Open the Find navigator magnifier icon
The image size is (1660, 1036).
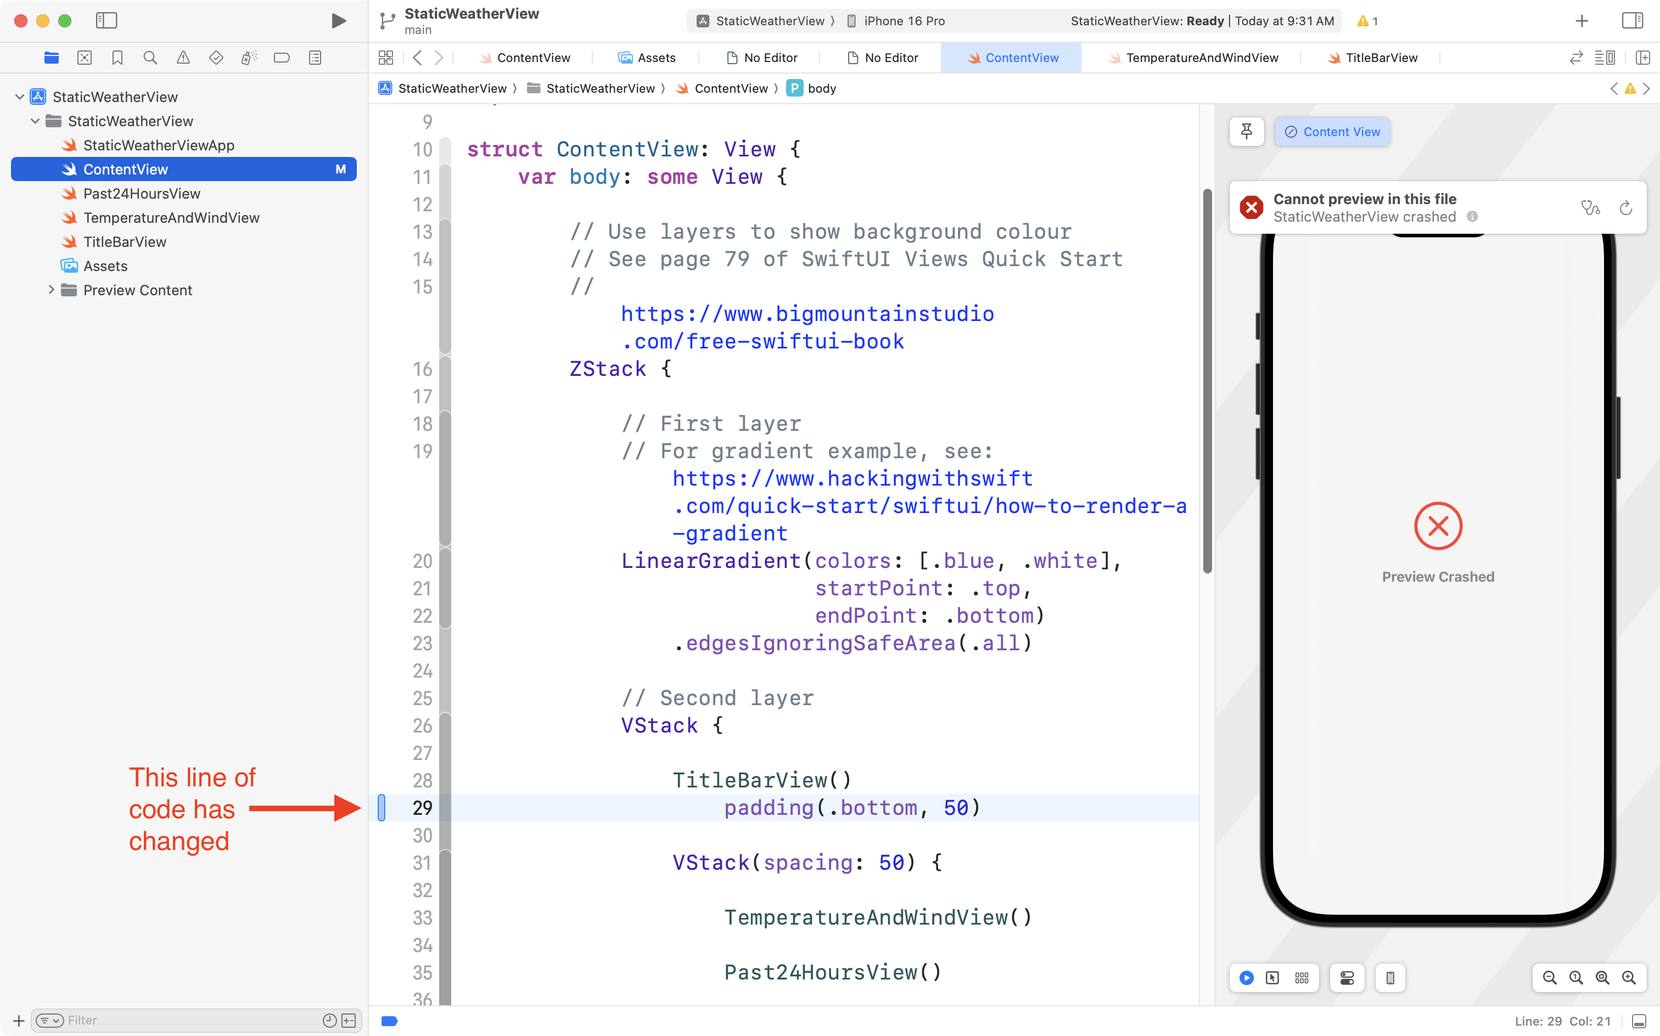[150, 58]
